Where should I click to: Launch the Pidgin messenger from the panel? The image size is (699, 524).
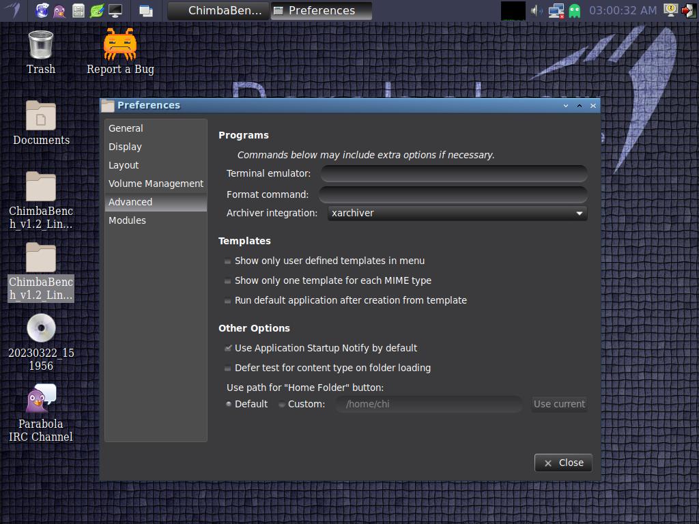tap(59, 10)
